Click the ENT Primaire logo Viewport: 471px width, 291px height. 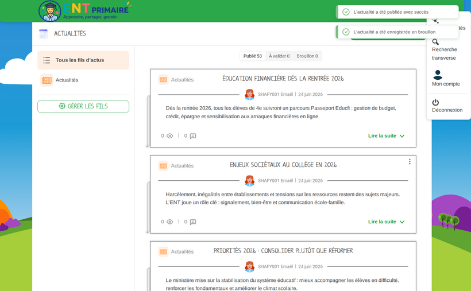tap(85, 11)
